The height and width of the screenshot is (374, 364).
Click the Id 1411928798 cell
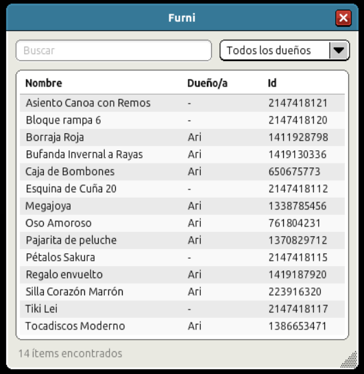298,138
